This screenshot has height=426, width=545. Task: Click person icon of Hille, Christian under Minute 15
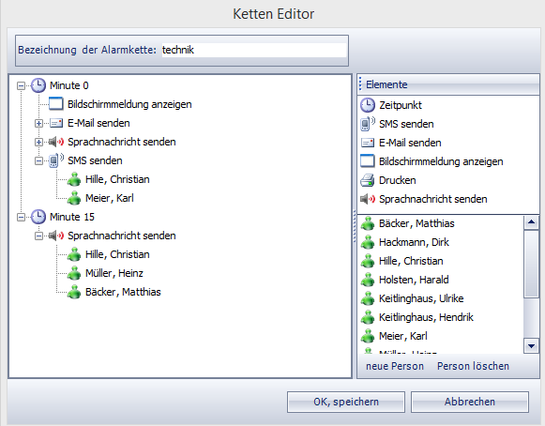(x=74, y=254)
